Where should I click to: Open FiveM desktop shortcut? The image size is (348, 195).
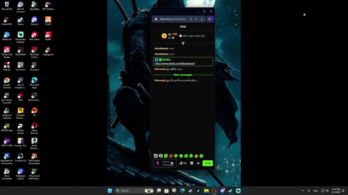click(x=48, y=21)
